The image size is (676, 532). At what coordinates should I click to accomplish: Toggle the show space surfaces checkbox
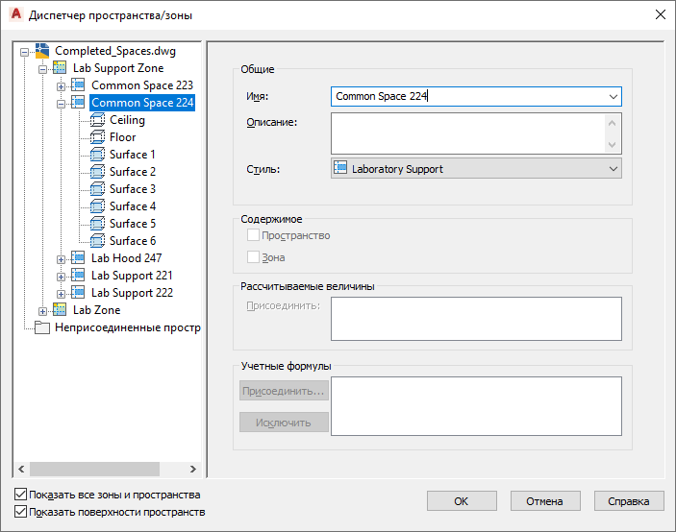[x=20, y=511]
